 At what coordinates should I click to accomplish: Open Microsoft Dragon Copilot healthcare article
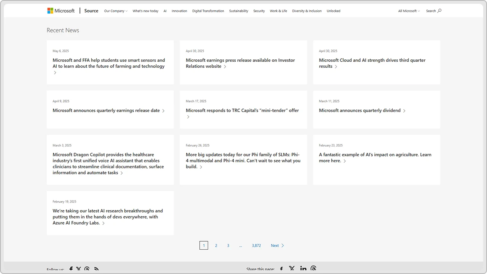108,164
